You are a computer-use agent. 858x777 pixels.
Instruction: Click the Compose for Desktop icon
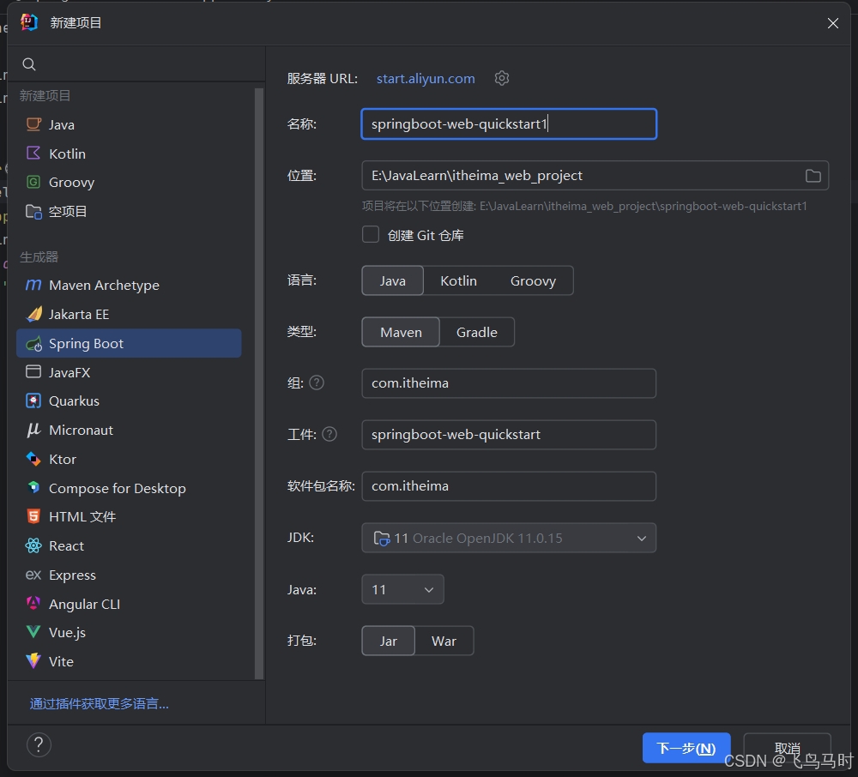click(x=33, y=487)
